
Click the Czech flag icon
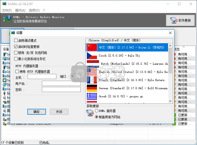(92, 56)
